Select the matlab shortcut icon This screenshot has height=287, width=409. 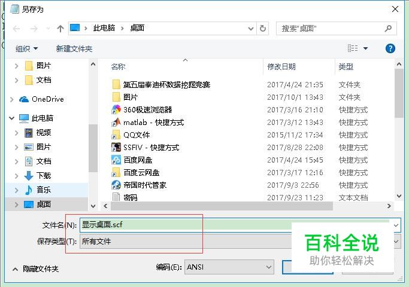116,122
